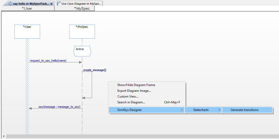The width and height of the screenshot is (279, 139).
Task: Click Generate transitions
Action: [x=247, y=110]
